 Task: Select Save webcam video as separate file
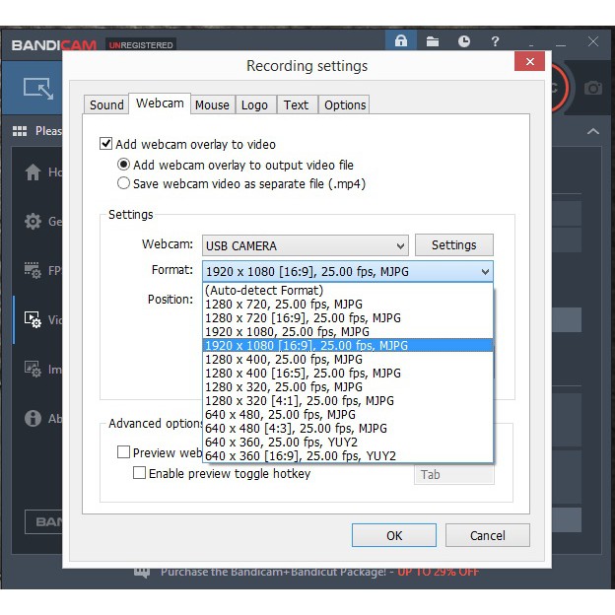coord(123,182)
